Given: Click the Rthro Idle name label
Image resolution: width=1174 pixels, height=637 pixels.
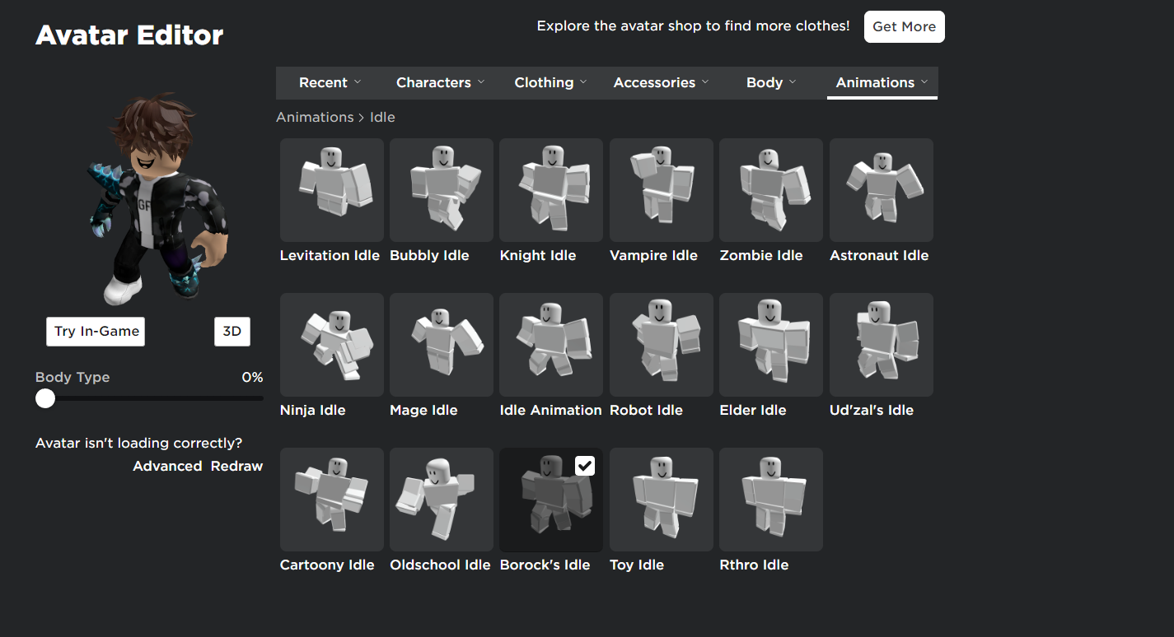Looking at the screenshot, I should pyautogui.click(x=754, y=565).
